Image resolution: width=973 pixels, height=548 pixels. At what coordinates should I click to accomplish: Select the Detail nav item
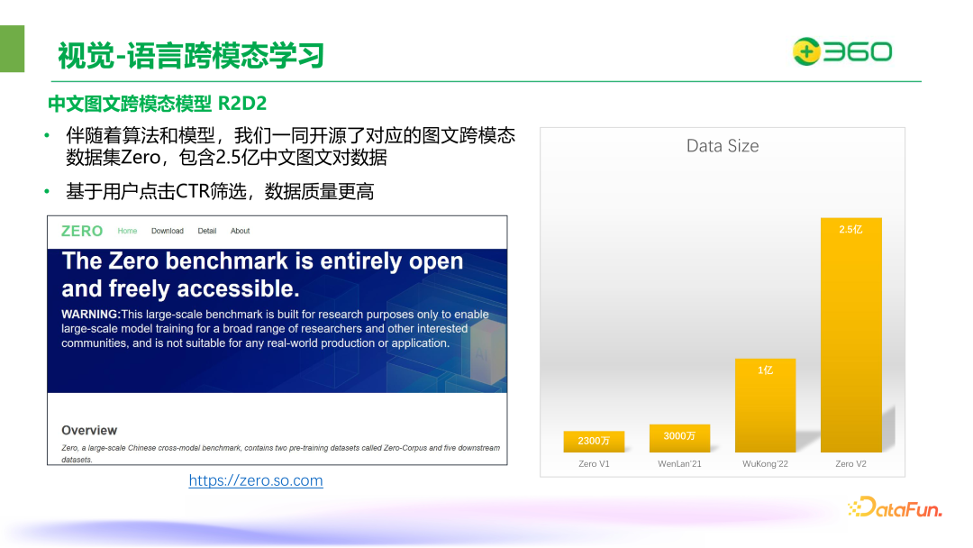coord(207,231)
